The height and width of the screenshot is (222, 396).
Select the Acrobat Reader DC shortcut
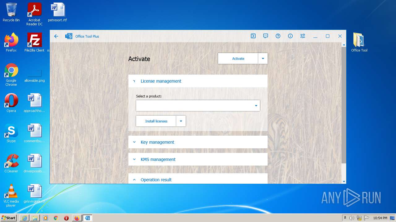[x=34, y=14]
